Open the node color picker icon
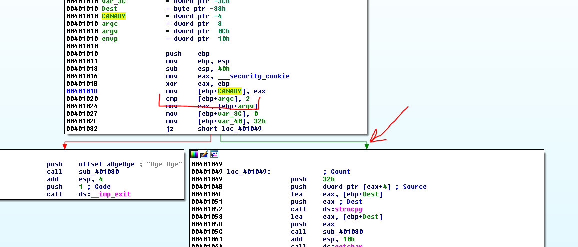Viewport: 578px width, 247px height. (x=195, y=154)
